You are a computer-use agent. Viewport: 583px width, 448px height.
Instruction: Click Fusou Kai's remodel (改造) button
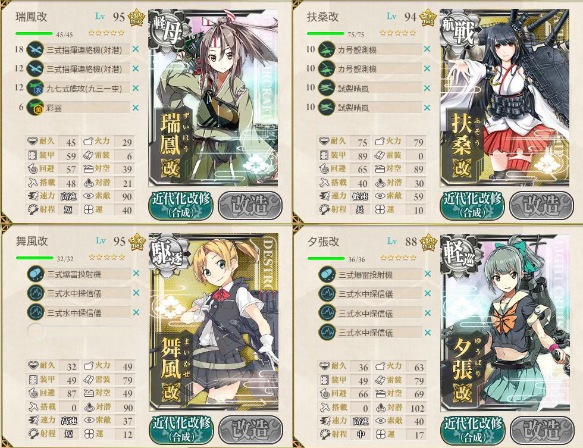(541, 205)
